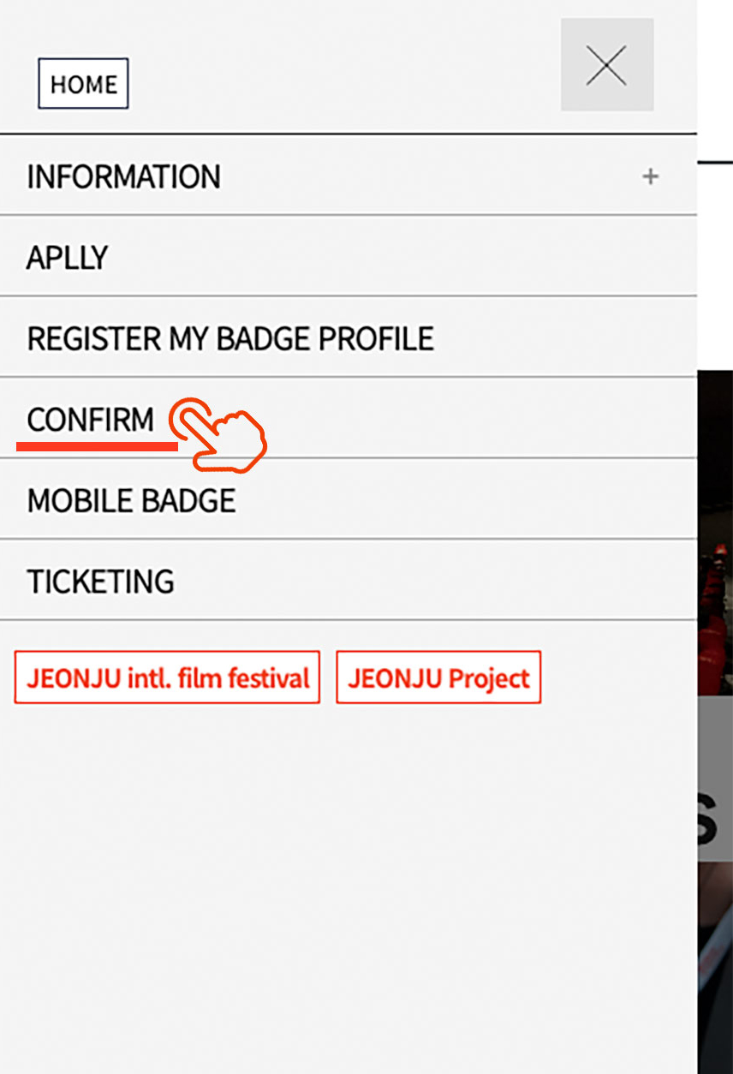Choose the CONFIRM menu item

pos(91,420)
